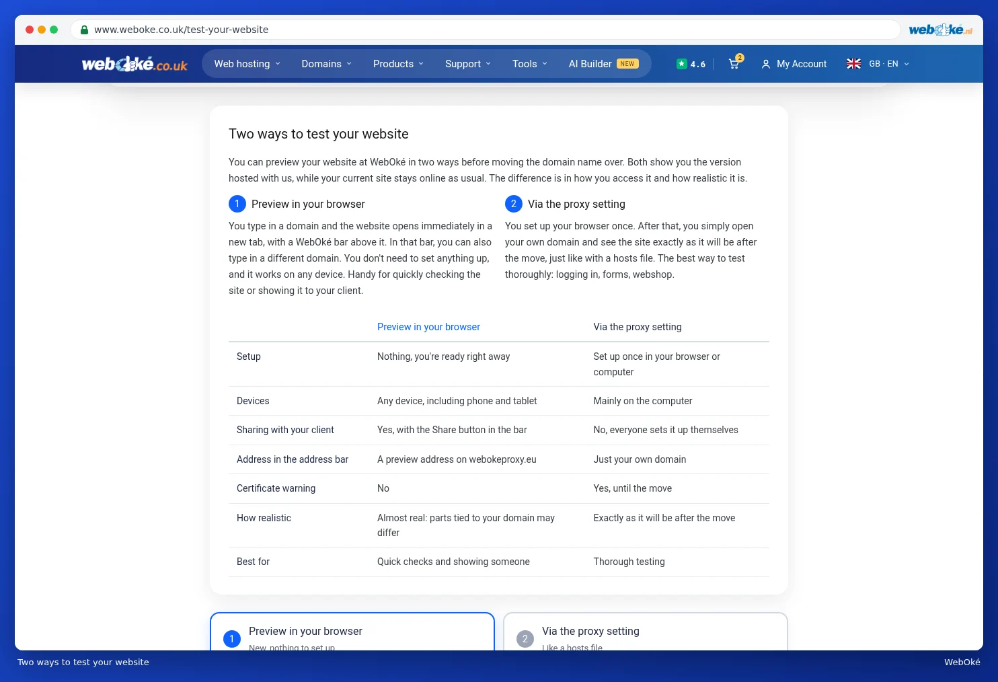Switch to the 'Via the proxy setting' card tab

[646, 632]
